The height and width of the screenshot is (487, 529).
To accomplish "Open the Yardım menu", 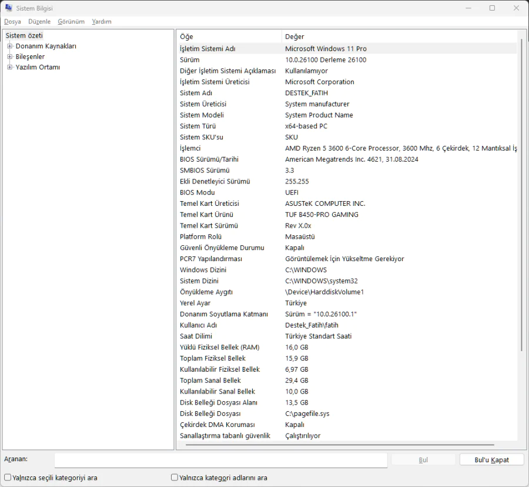I will [101, 21].
